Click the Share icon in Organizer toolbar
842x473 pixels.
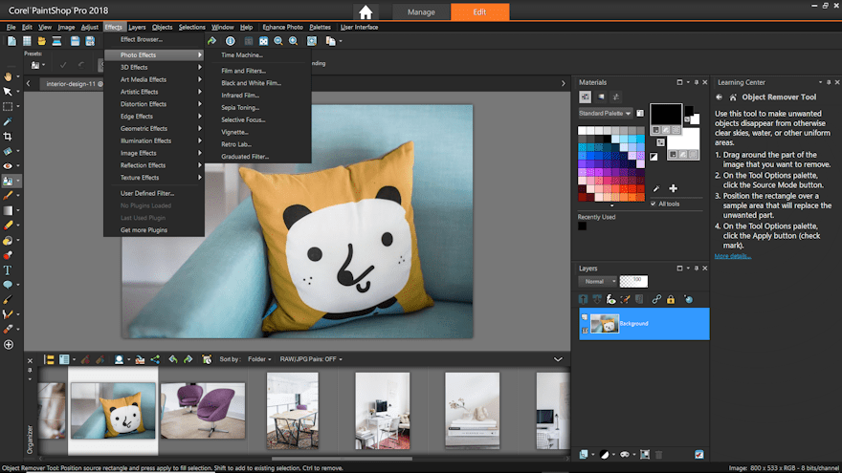(155, 359)
